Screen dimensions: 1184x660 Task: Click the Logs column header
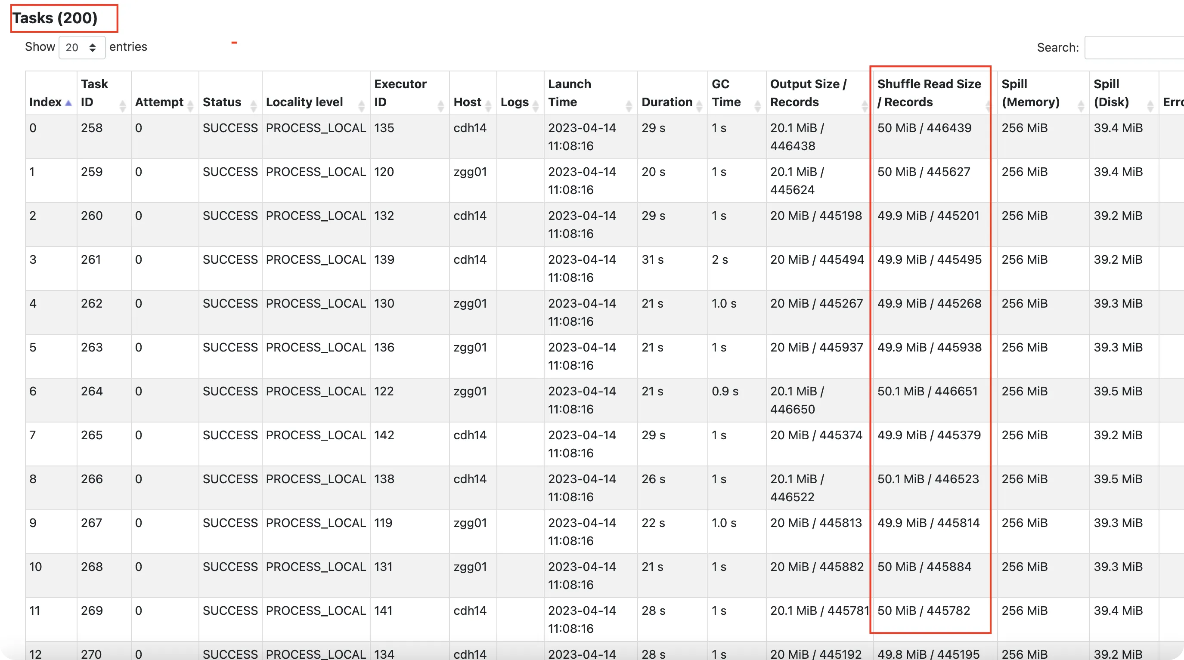[515, 102]
